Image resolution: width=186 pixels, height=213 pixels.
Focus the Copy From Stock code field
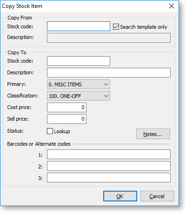(79, 26)
